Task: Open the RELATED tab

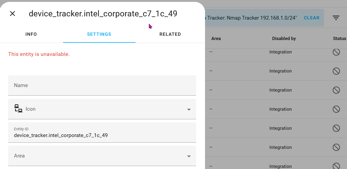Action: (x=170, y=34)
